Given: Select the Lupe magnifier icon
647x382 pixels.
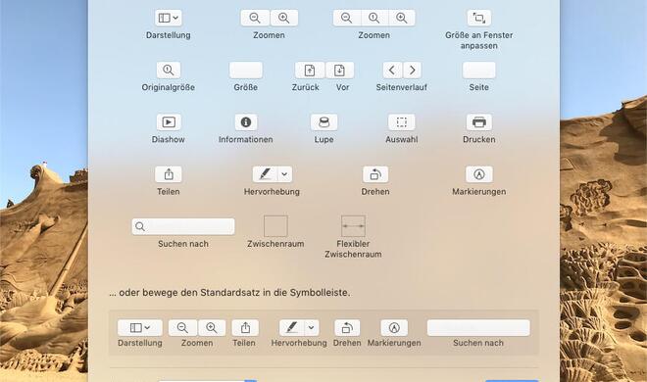Looking at the screenshot, I should click(x=323, y=122).
